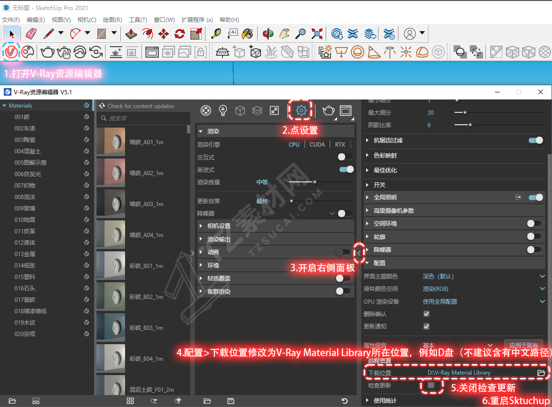The width and height of the screenshot is (552, 407).
Task: Collapse the Materials tree
Action: pyautogui.click(x=4, y=106)
